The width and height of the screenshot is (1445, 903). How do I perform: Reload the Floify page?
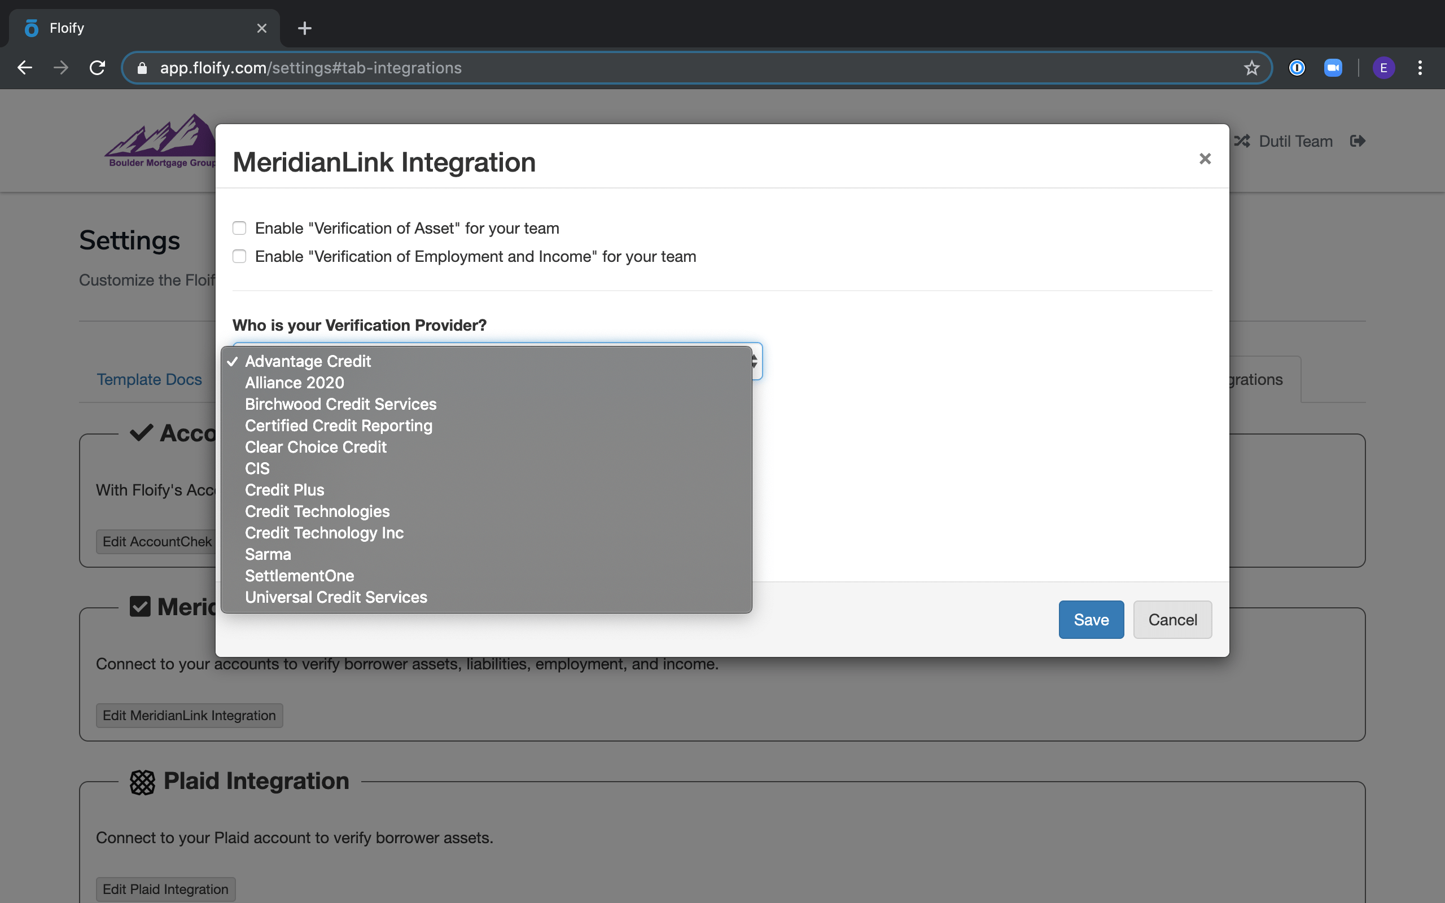click(97, 68)
